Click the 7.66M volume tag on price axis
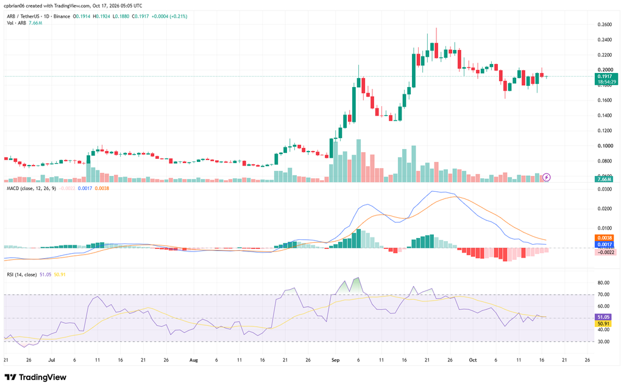 click(x=604, y=180)
